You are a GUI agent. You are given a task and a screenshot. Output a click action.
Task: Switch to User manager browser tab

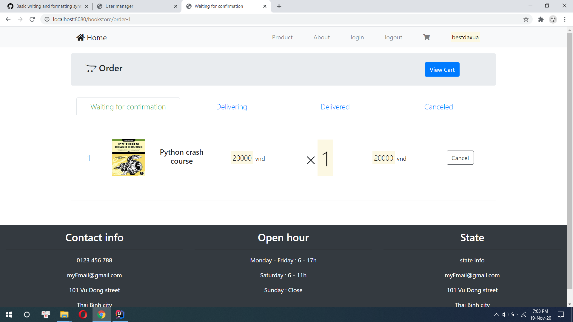(119, 6)
